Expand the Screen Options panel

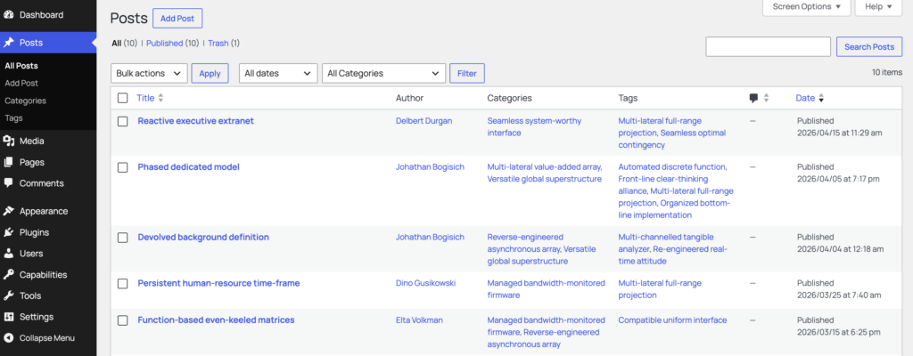(x=806, y=7)
